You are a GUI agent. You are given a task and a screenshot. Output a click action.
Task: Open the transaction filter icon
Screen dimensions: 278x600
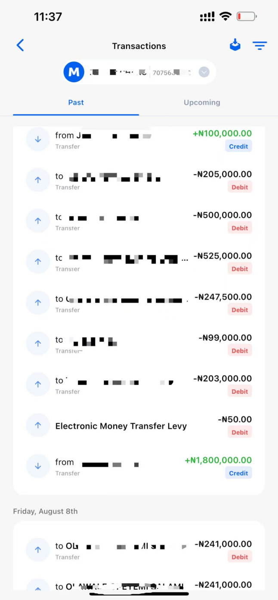[259, 46]
